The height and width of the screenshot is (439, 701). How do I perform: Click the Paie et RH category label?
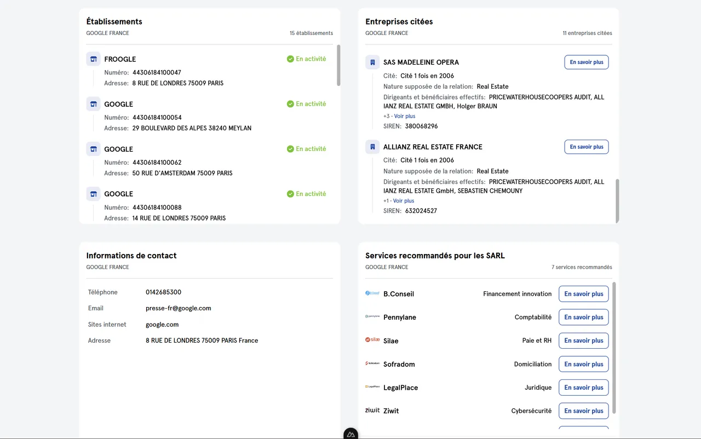click(x=537, y=340)
